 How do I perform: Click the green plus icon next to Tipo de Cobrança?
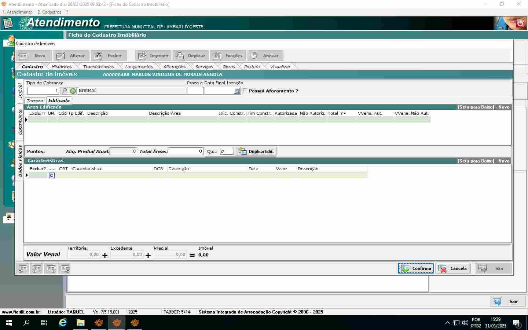(73, 91)
